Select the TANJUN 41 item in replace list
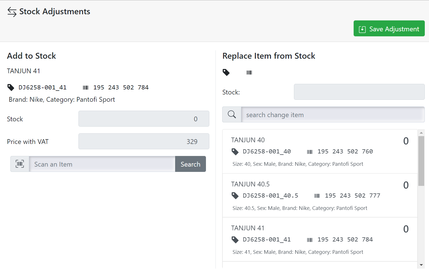 (x=320, y=240)
